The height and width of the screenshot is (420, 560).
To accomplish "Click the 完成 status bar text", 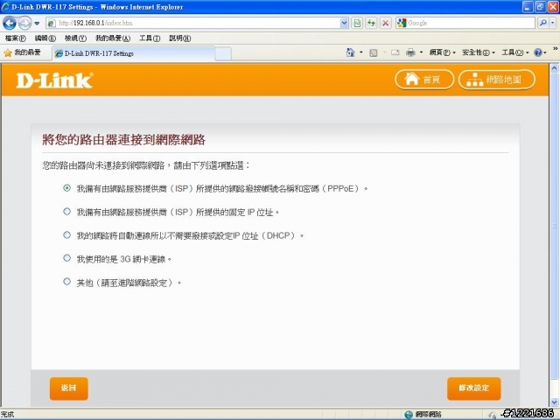I will 8,414.
